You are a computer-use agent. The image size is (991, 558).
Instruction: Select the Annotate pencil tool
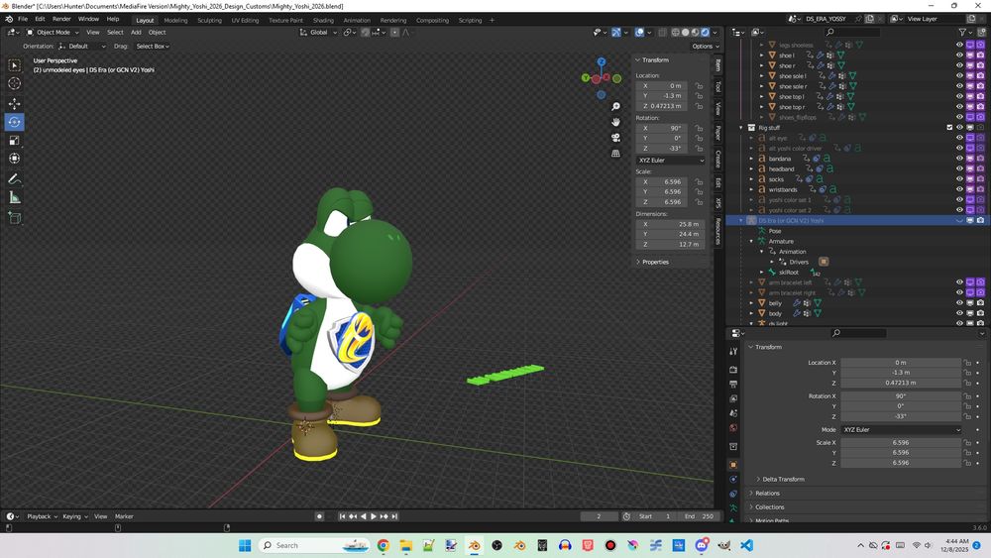pos(15,179)
